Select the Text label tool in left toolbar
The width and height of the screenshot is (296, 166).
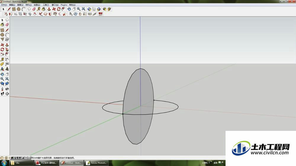7,64
